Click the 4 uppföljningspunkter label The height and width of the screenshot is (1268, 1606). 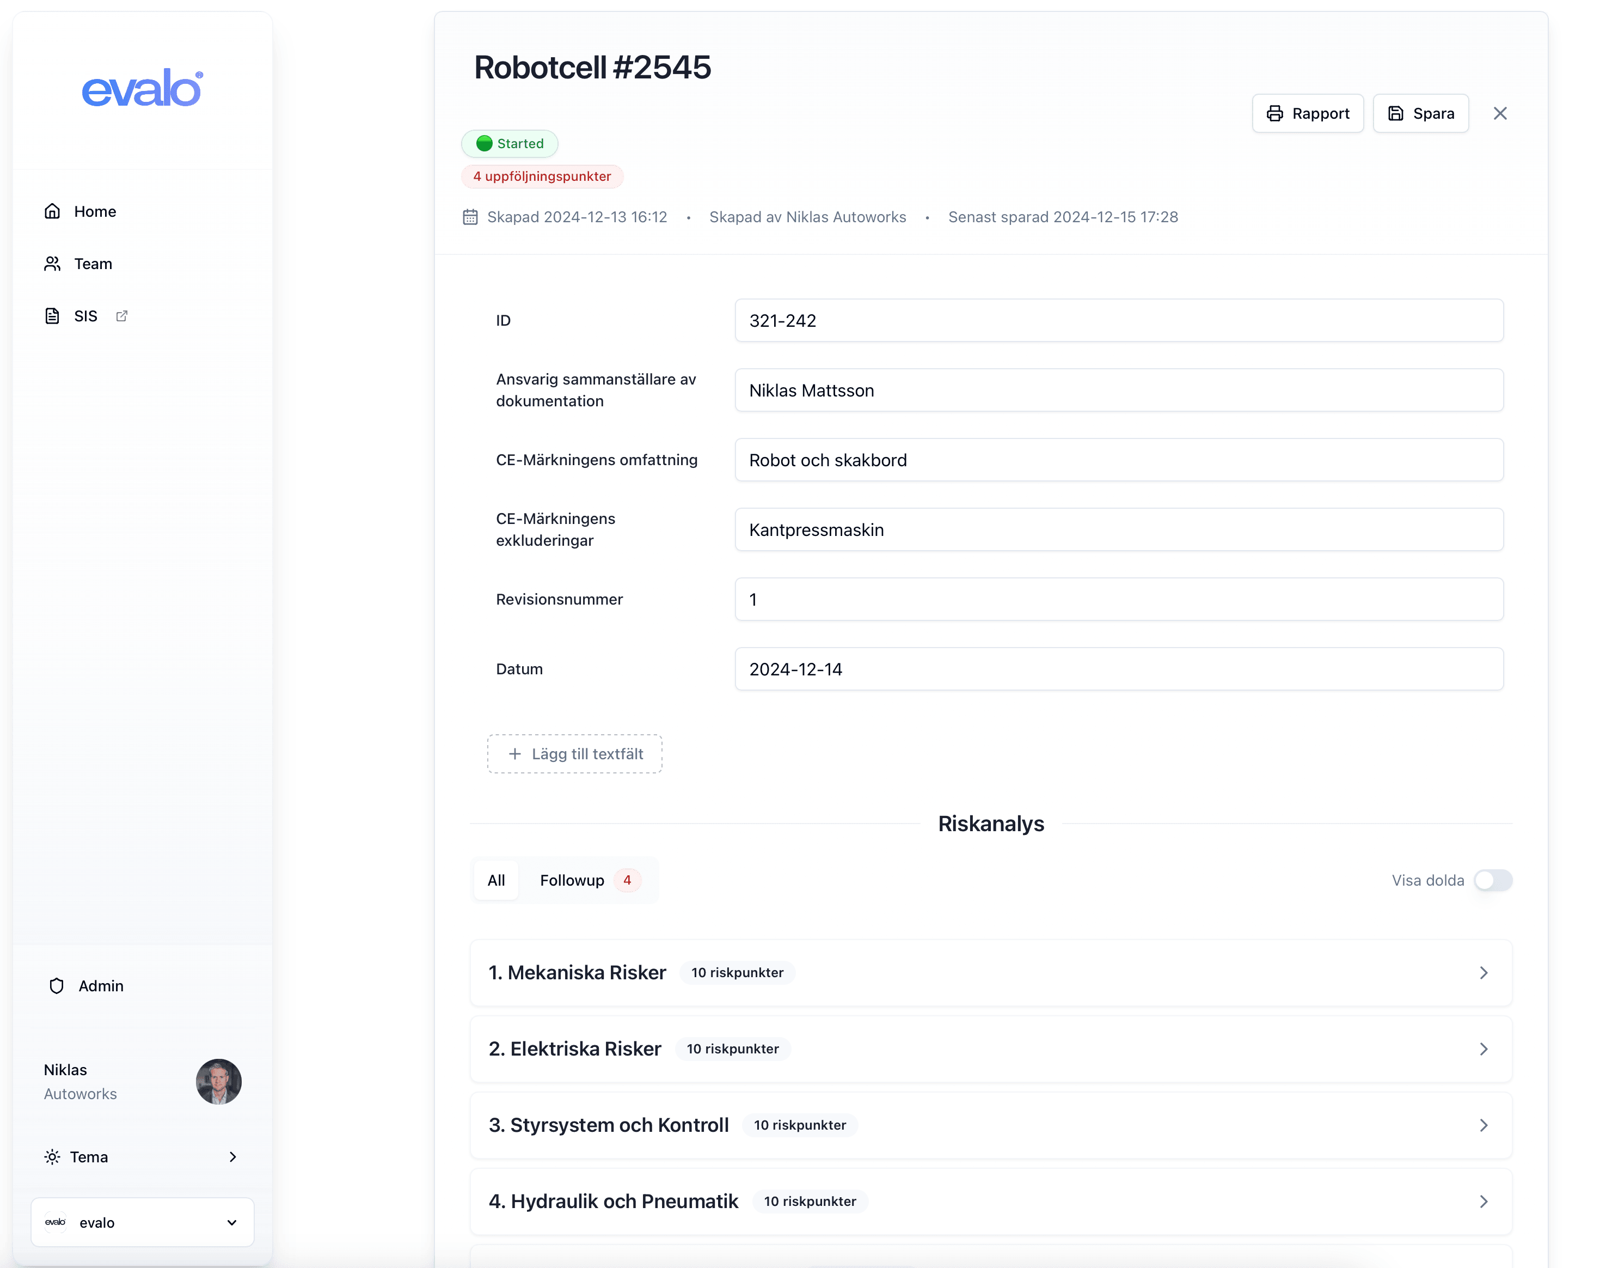pyautogui.click(x=541, y=176)
